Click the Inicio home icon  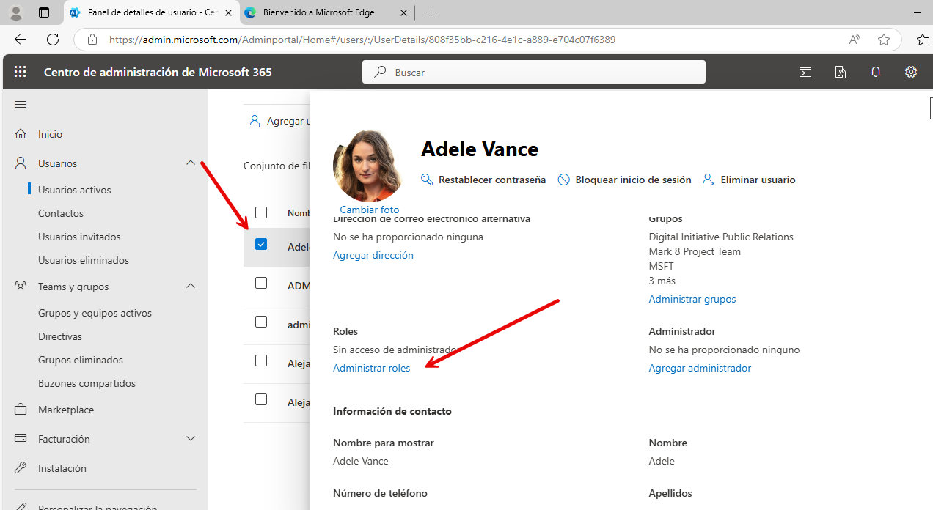(x=21, y=134)
